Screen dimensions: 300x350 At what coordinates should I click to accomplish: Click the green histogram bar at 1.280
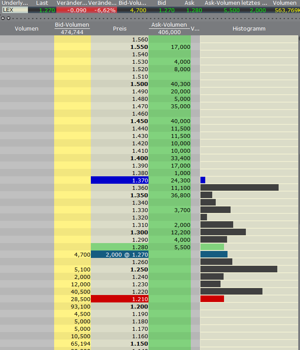click(212, 247)
